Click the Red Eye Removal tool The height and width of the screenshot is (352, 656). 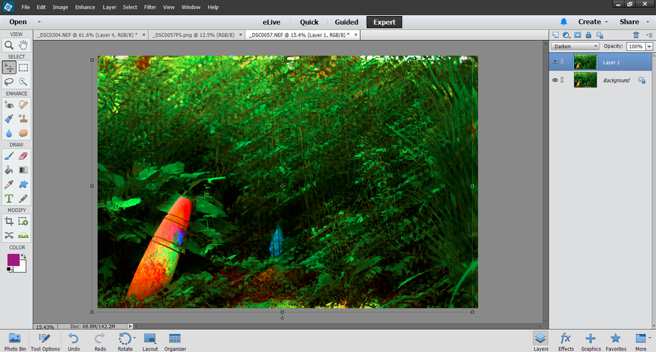(x=9, y=104)
